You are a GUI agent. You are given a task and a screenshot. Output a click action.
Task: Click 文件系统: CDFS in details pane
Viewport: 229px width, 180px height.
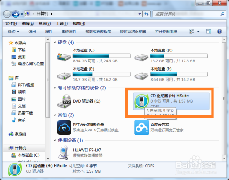point(141,166)
